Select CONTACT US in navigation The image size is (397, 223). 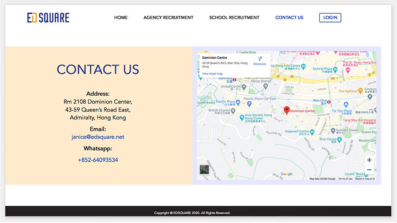click(289, 18)
